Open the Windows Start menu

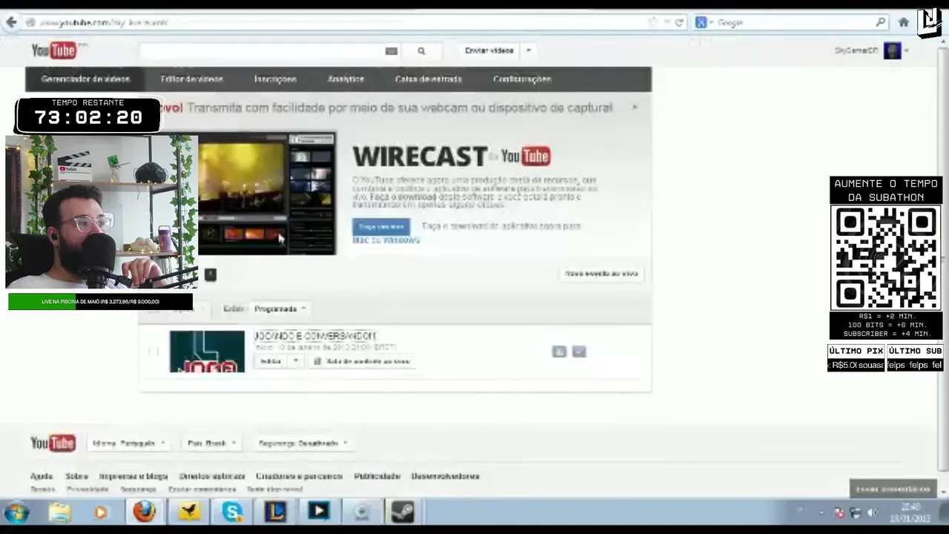tap(17, 512)
